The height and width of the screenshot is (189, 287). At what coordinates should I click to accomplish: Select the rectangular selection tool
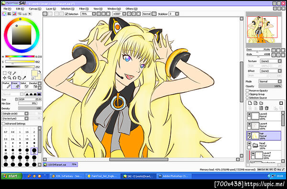pyautogui.click(x=4, y=73)
